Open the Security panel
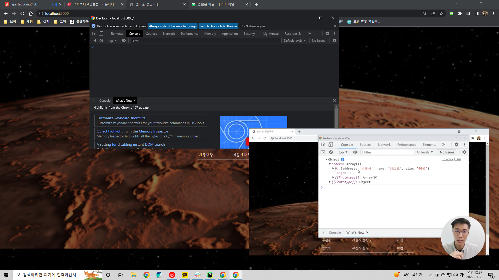Image resolution: width=499 pixels, height=280 pixels. coord(249,34)
